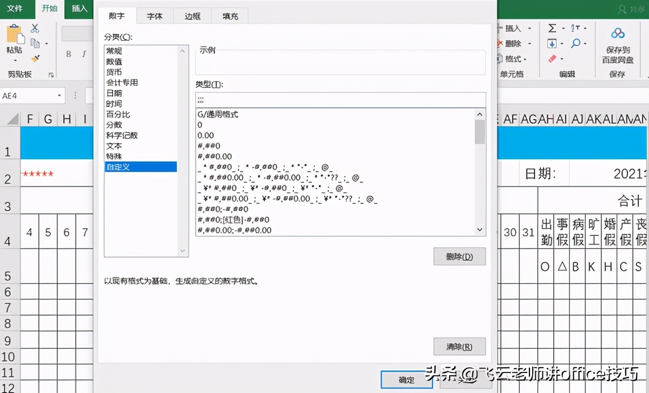
Task: Open Find with the magnifier icon
Action: point(576,43)
